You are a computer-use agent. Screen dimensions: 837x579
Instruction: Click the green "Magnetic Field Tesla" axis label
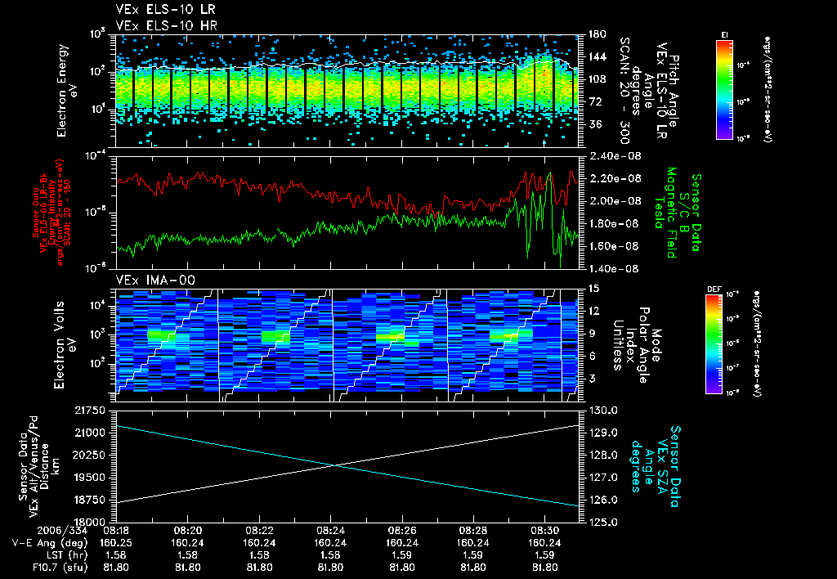tap(665, 213)
